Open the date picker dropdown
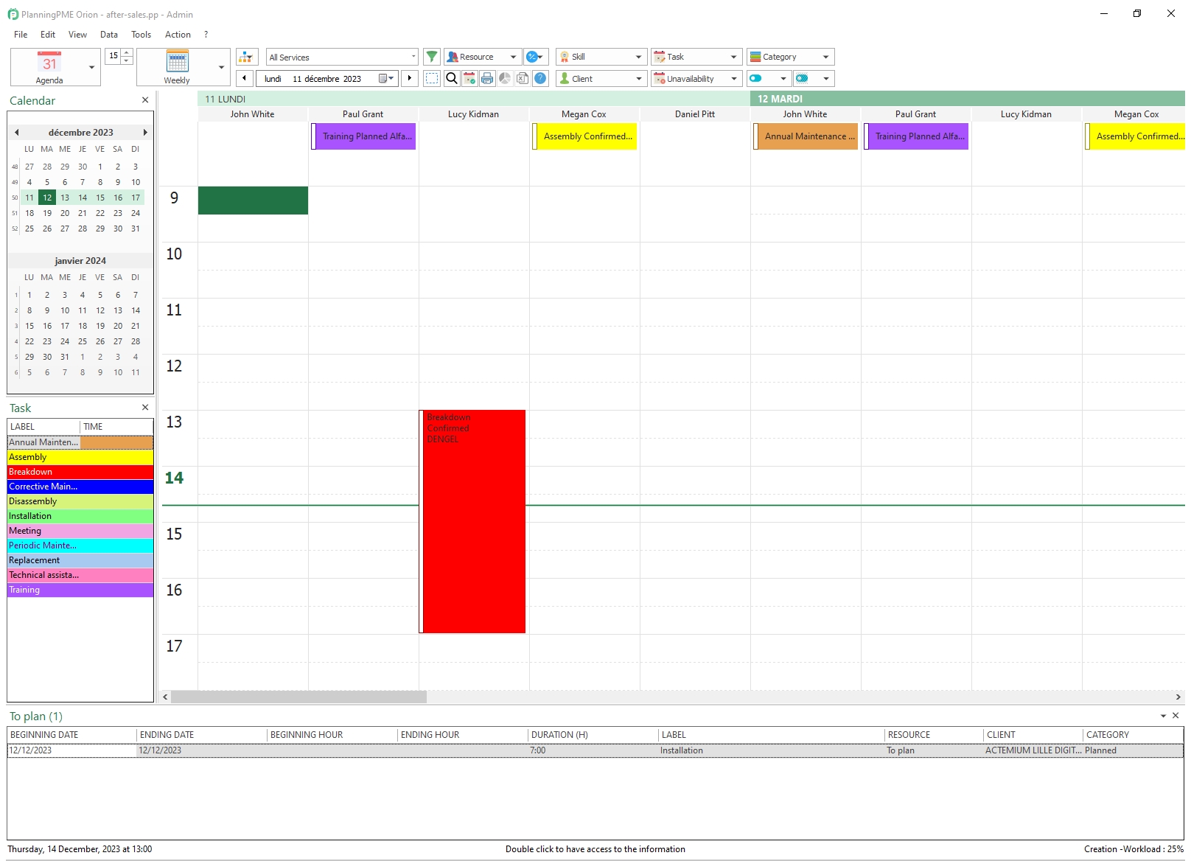This screenshot has height=861, width=1191. pyautogui.click(x=386, y=78)
